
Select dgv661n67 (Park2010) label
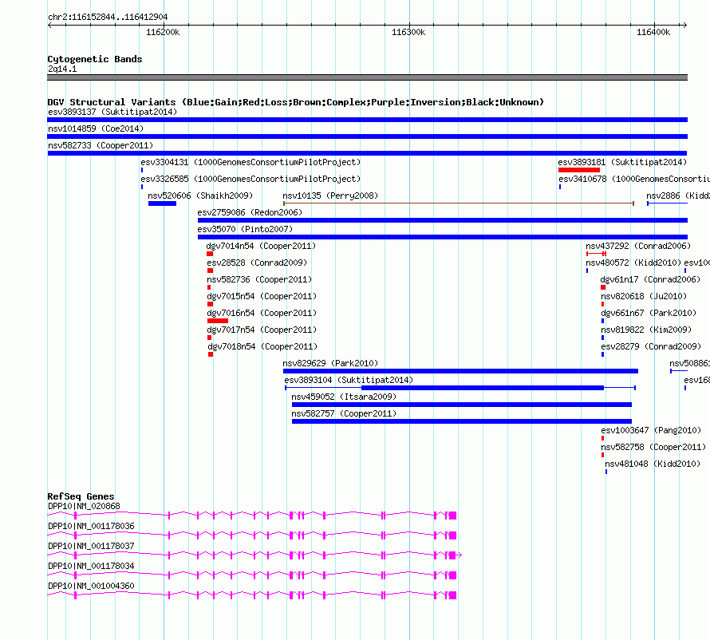[649, 313]
